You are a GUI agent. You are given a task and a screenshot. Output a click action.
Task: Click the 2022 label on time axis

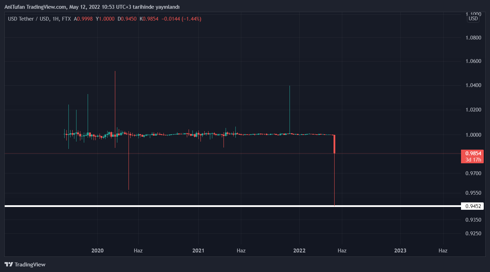[x=299, y=251]
